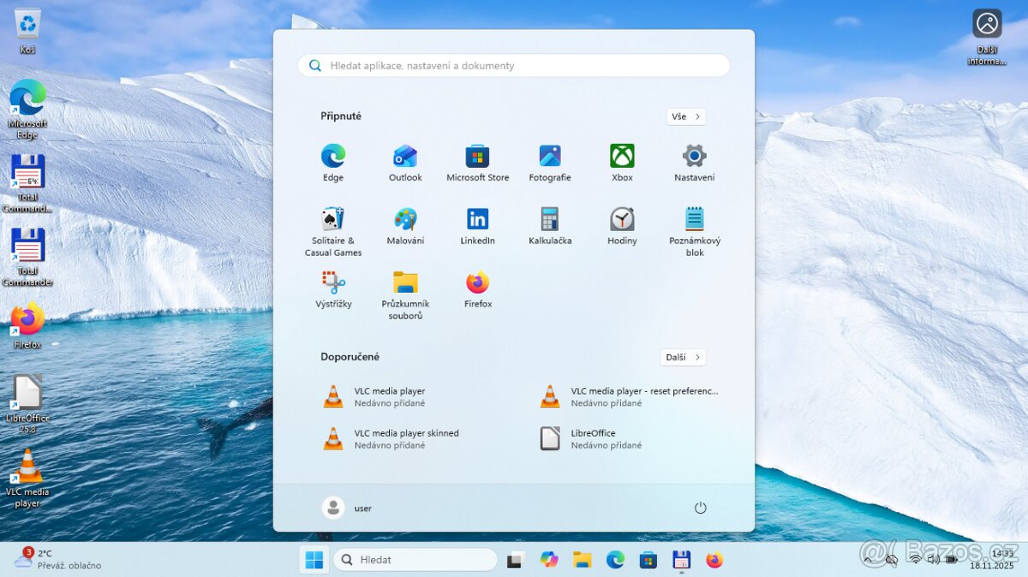Open Malování from pinned apps
The width and height of the screenshot is (1028, 577).
click(404, 220)
